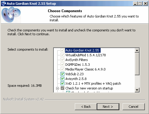Minimize the setup window
This screenshot has width=149, height=114.
[x=135, y=4]
